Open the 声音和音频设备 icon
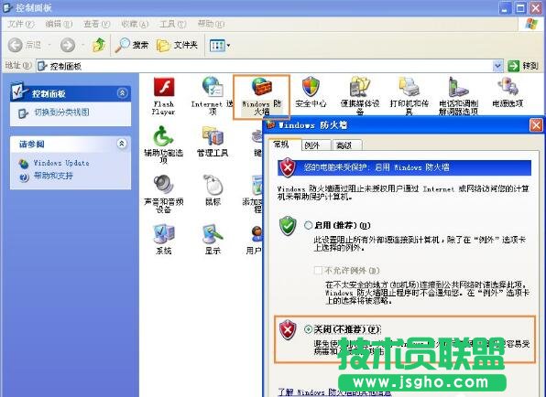546x397 pixels. click(x=163, y=194)
